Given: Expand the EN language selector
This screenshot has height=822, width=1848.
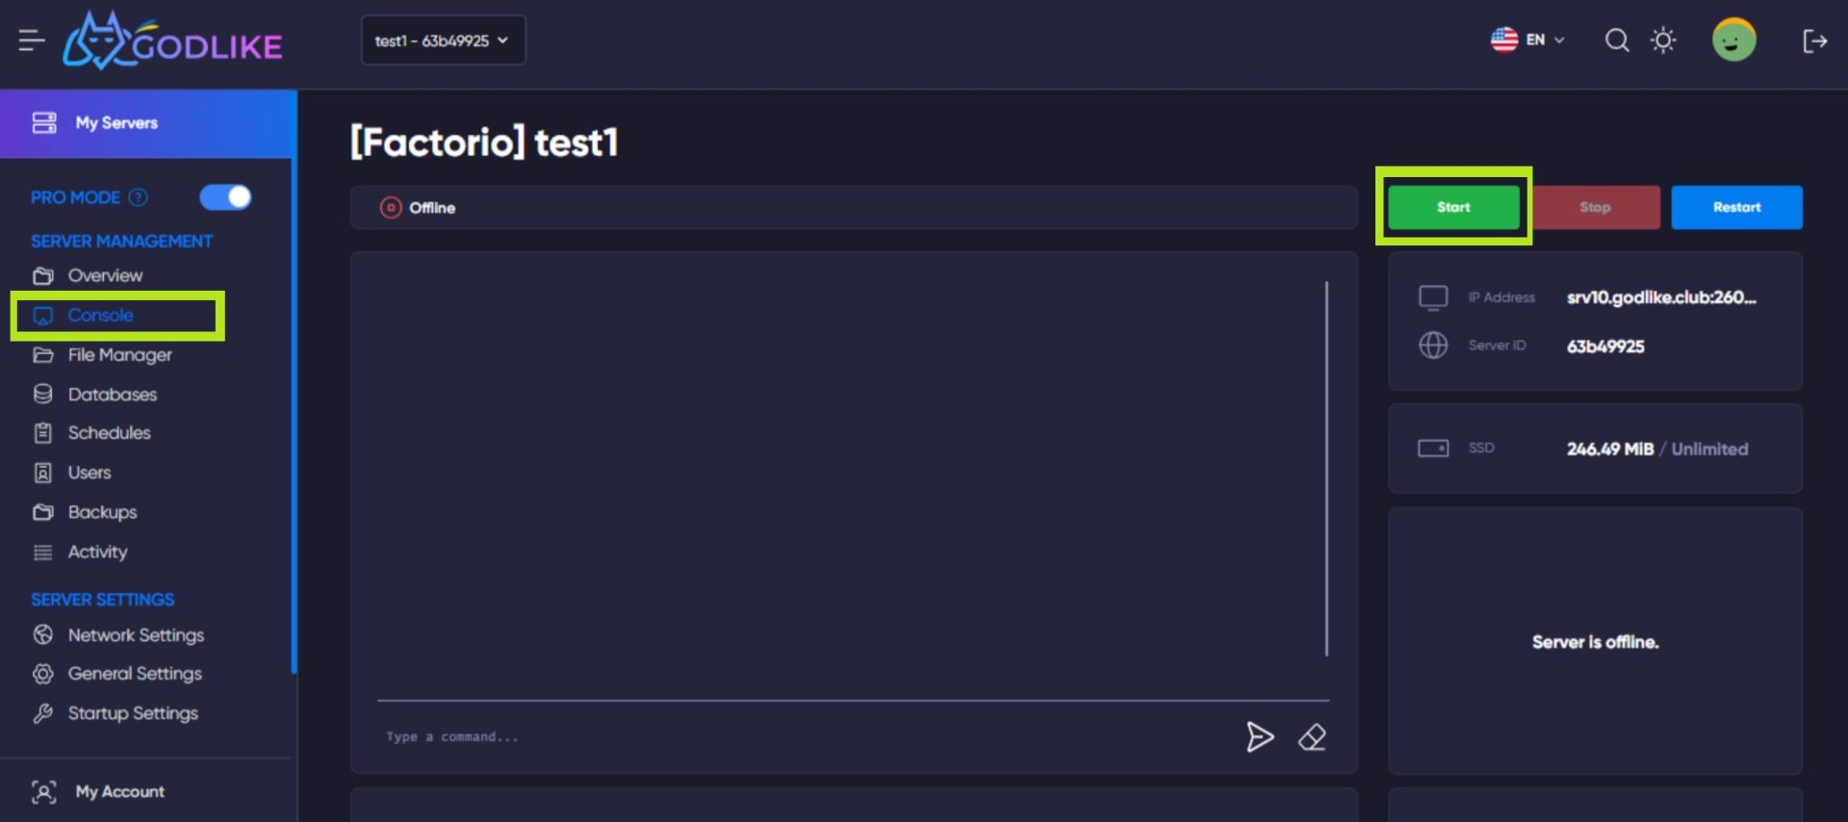Looking at the screenshot, I should pyautogui.click(x=1527, y=40).
